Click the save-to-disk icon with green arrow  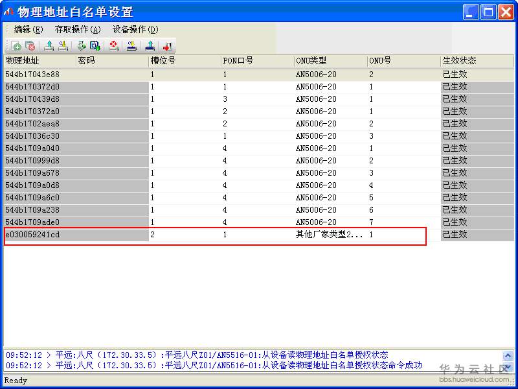[95, 45]
